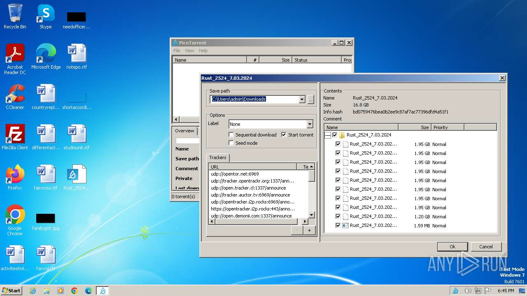The height and width of the screenshot is (296, 527).
Task: Open notepo.rtf desktop file
Action: [77, 57]
